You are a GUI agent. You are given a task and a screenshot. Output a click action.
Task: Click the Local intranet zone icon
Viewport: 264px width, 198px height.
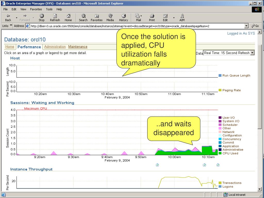click(x=226, y=195)
